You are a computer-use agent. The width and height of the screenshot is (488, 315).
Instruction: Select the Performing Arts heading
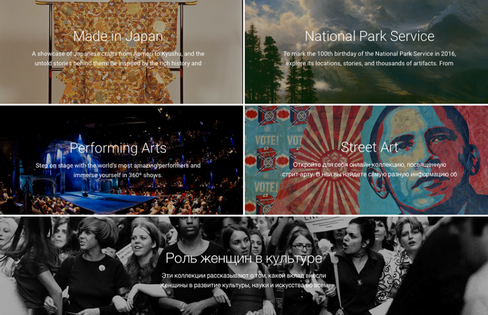pos(118,148)
